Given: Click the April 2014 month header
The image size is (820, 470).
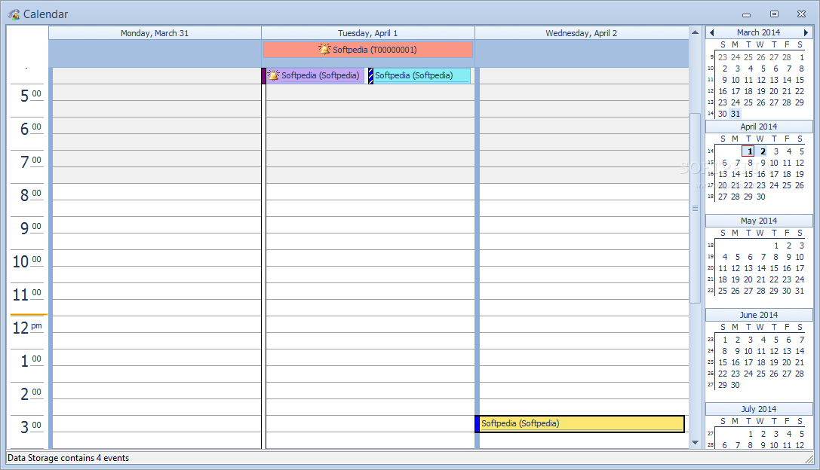Looking at the screenshot, I should pos(758,127).
